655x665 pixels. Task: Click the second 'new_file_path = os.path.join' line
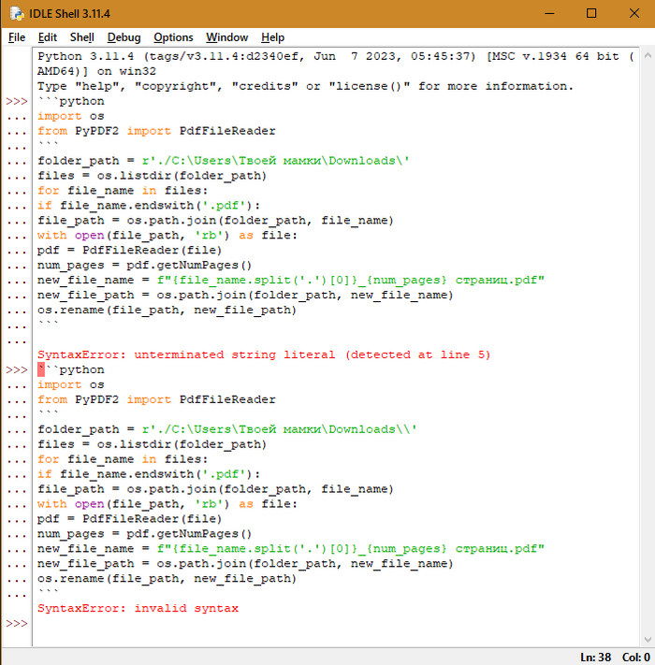(245, 564)
